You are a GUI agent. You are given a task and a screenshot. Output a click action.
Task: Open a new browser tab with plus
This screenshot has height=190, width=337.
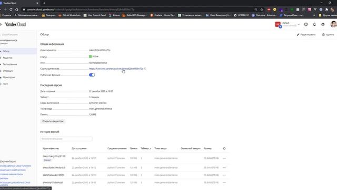[x=44, y=3]
